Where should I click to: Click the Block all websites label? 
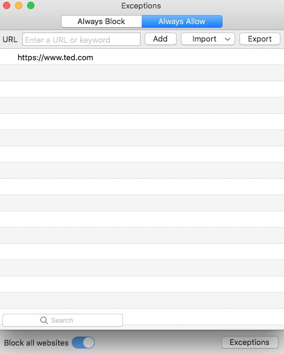coord(36,343)
